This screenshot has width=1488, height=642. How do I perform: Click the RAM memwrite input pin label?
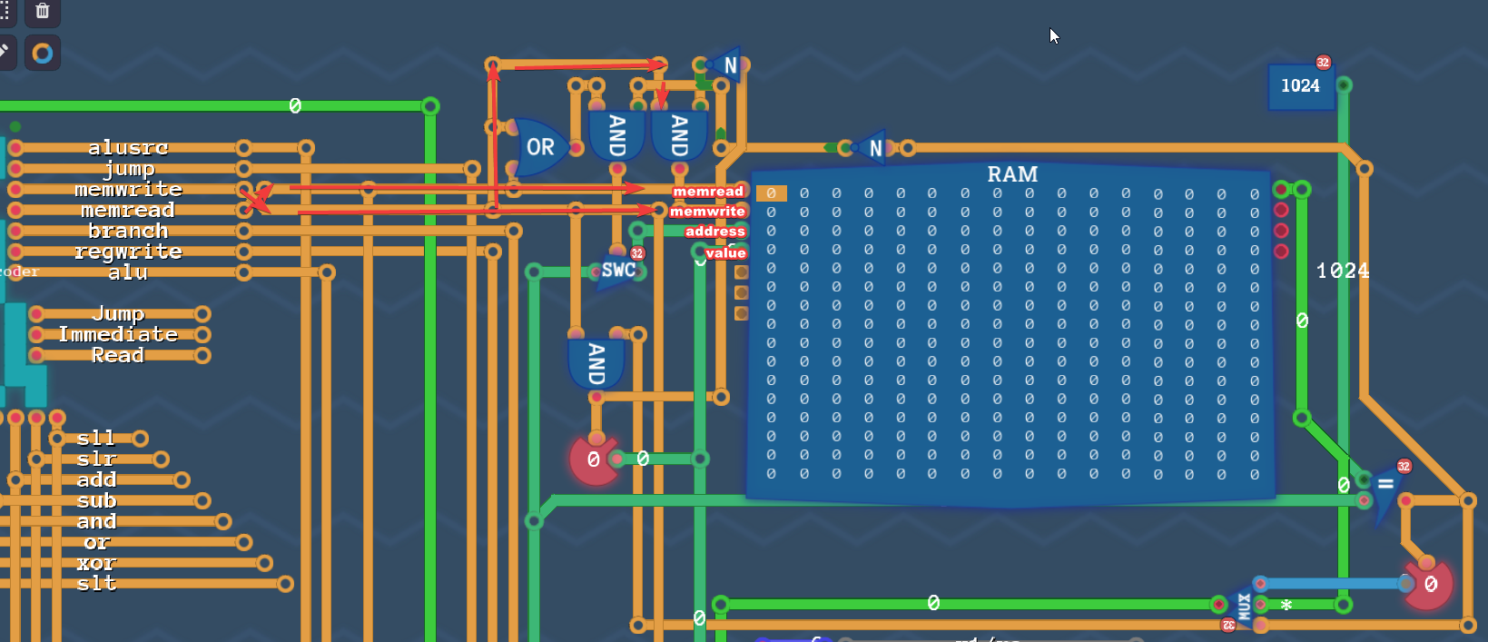click(x=707, y=212)
